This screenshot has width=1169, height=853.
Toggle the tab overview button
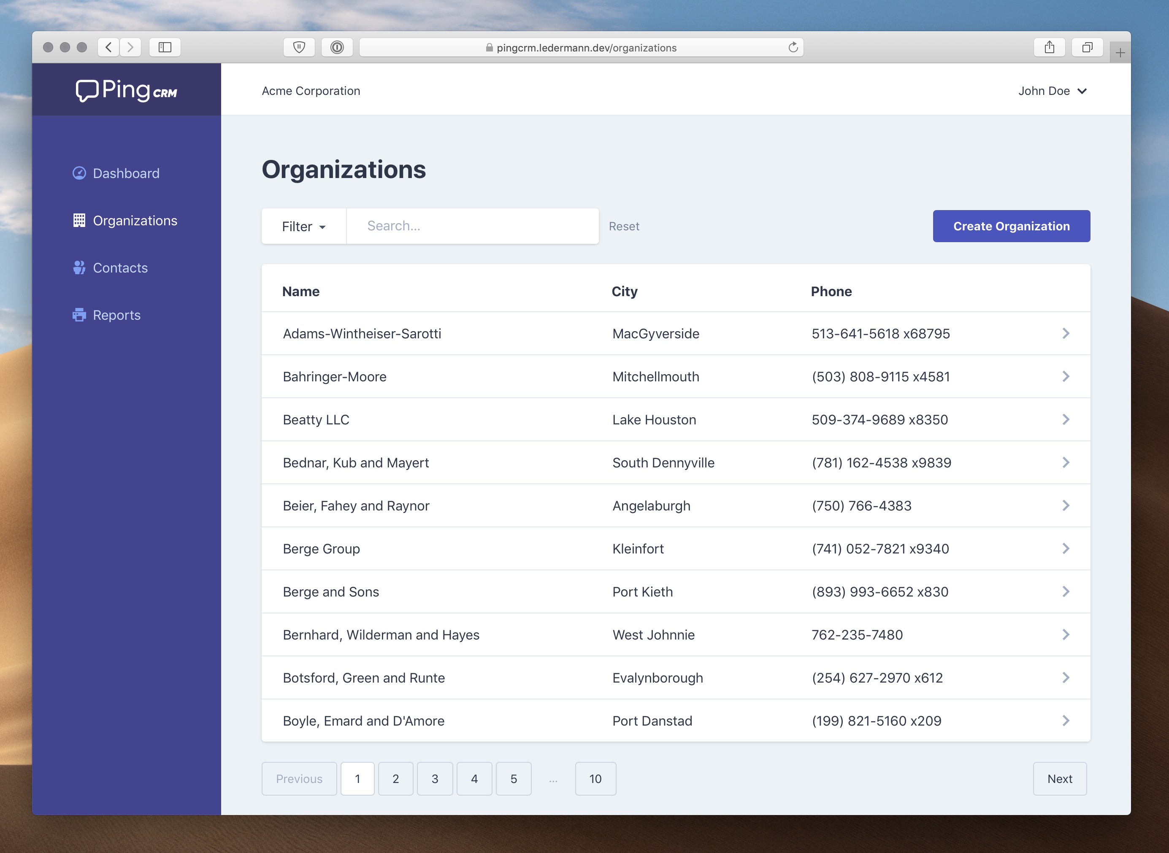click(x=1088, y=47)
